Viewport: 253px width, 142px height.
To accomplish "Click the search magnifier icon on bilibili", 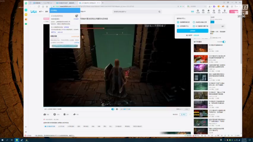I will pyautogui.click(x=159, y=12).
